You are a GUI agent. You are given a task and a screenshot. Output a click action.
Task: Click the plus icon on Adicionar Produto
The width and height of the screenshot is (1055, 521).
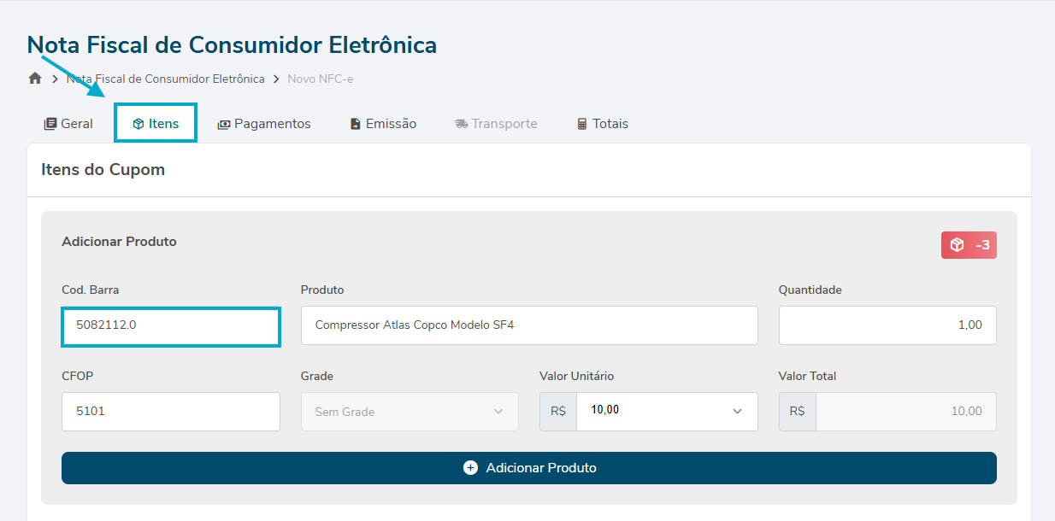pyautogui.click(x=470, y=468)
